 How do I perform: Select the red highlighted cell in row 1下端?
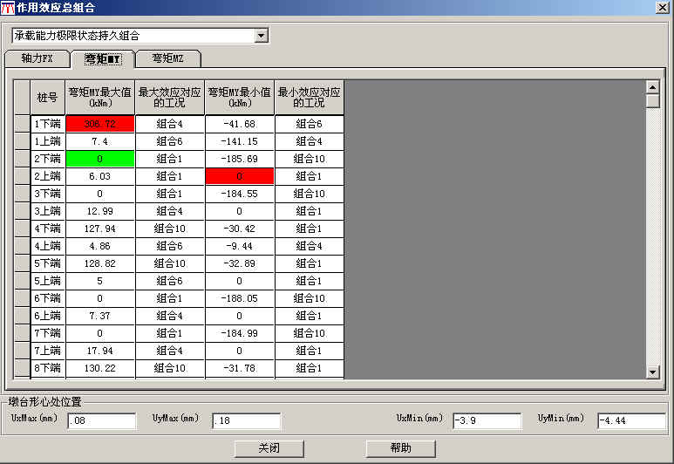click(x=99, y=124)
